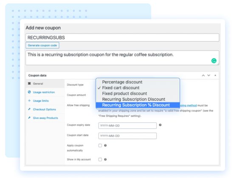Open help tooltip for Coupon expiry date
This screenshot has height=178, width=237.
tap(160, 125)
